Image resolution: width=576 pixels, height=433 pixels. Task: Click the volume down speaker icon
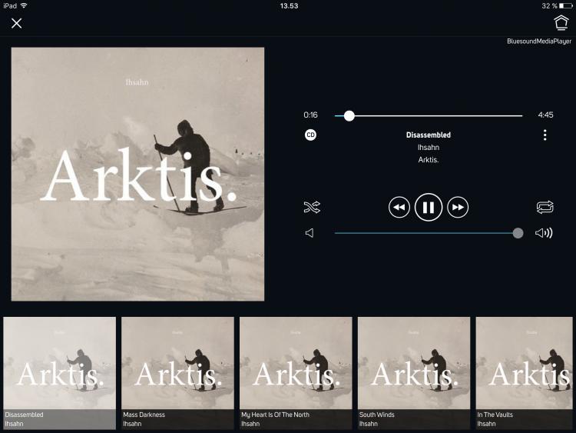[x=310, y=233]
